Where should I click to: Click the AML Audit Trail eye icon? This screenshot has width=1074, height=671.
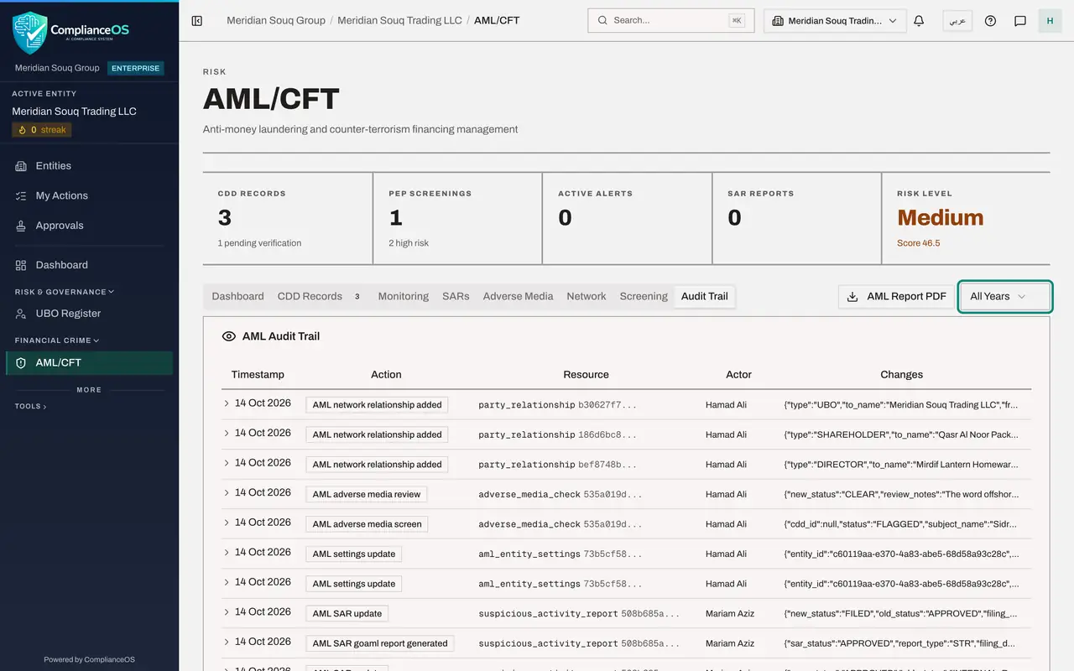(228, 336)
